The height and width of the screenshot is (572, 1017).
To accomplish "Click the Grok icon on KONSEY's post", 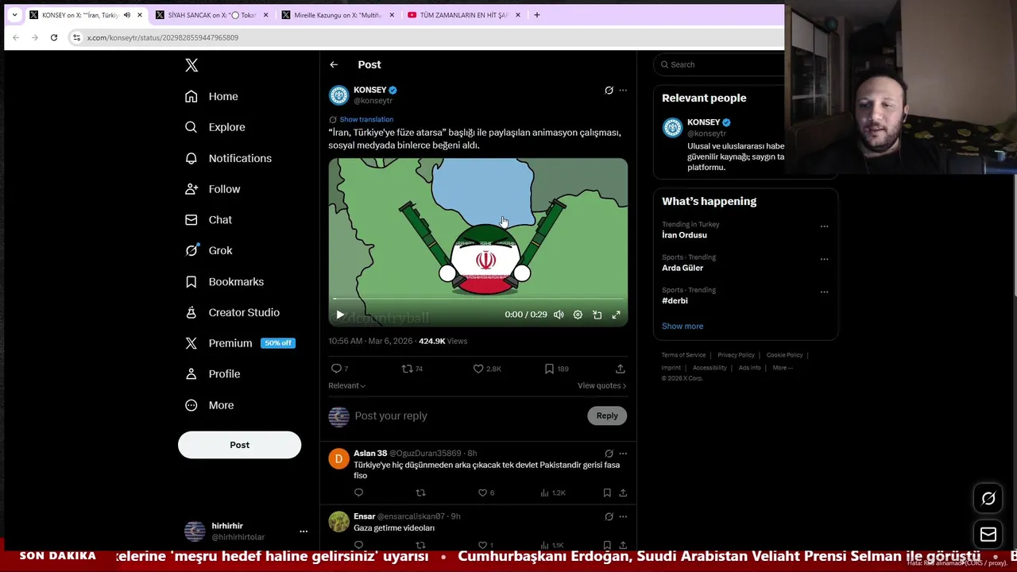I will point(609,90).
